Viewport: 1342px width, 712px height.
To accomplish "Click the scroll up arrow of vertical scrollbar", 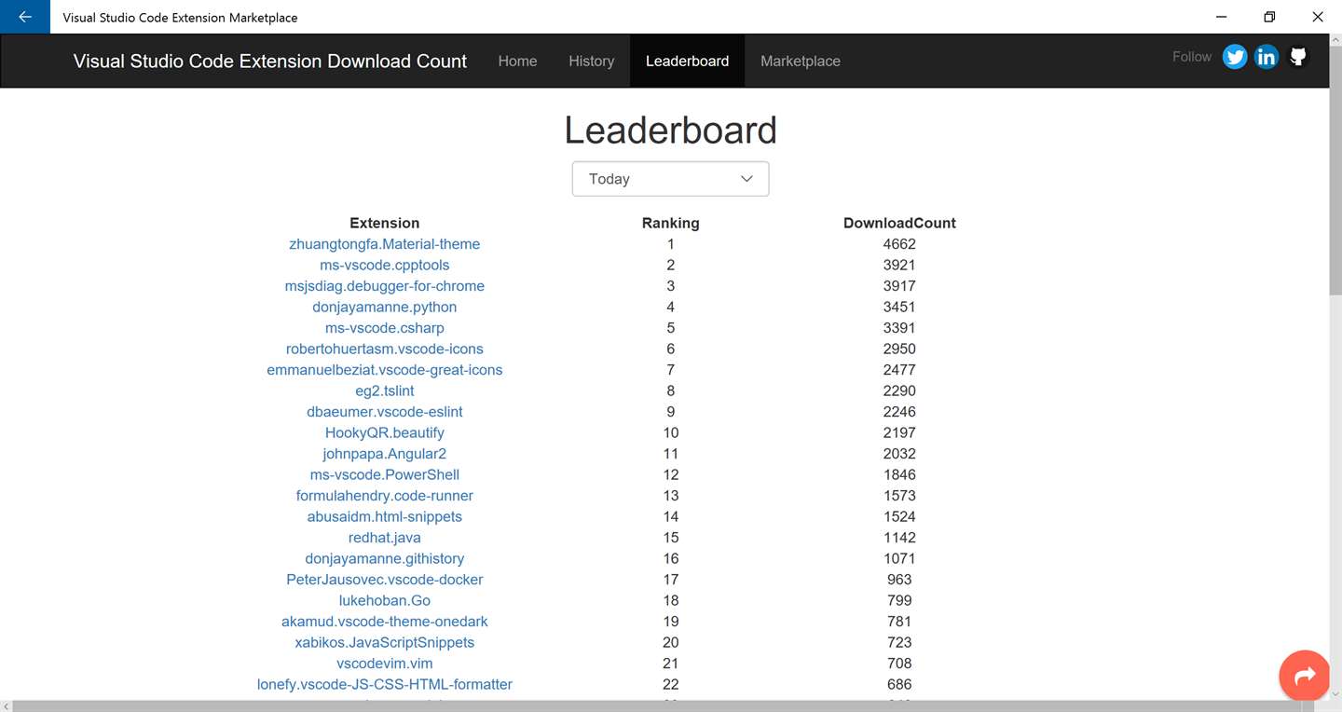I will click(x=1335, y=39).
